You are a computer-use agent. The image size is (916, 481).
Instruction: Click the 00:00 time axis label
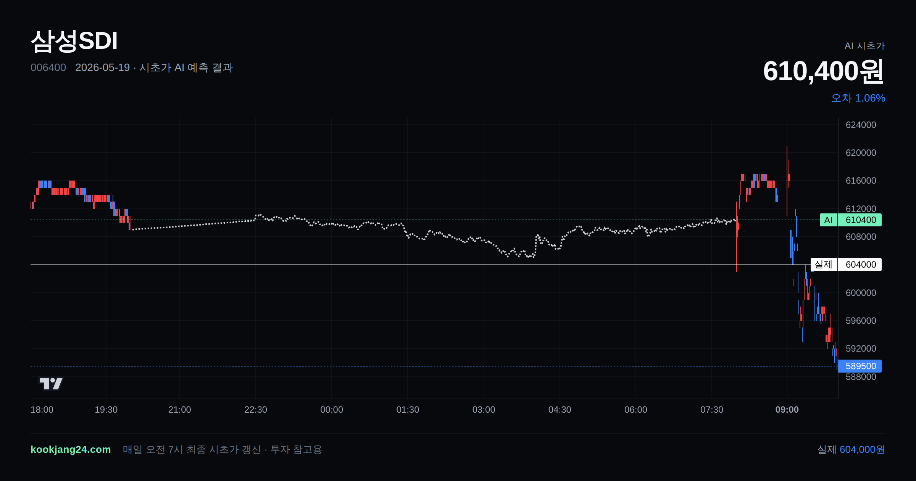tap(332, 410)
